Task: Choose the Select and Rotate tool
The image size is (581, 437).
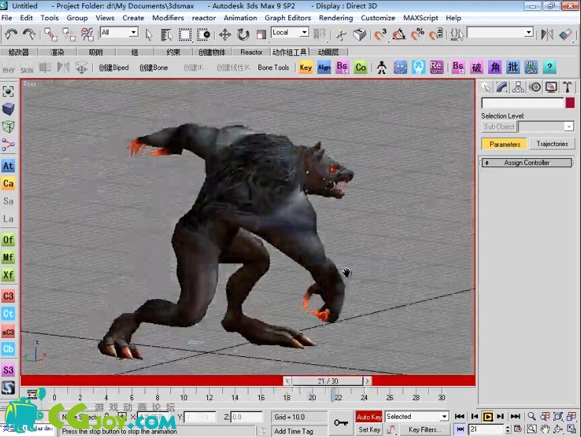Action: pos(243,35)
